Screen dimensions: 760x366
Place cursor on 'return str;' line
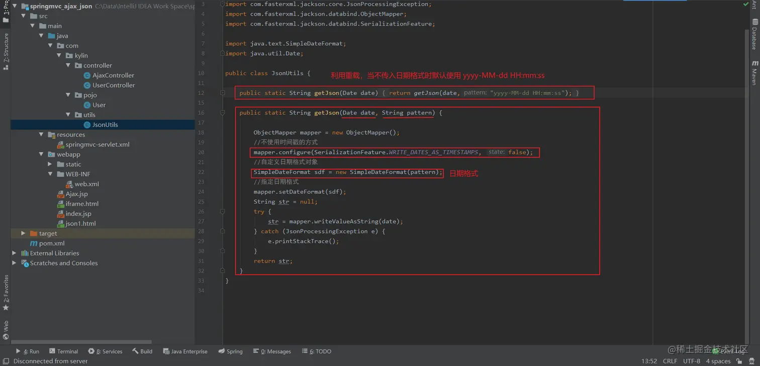[273, 261]
